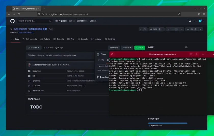Viewport: 214px width, 136px height.
Task: Open the Add file dropdown
Action: pos(127,48)
